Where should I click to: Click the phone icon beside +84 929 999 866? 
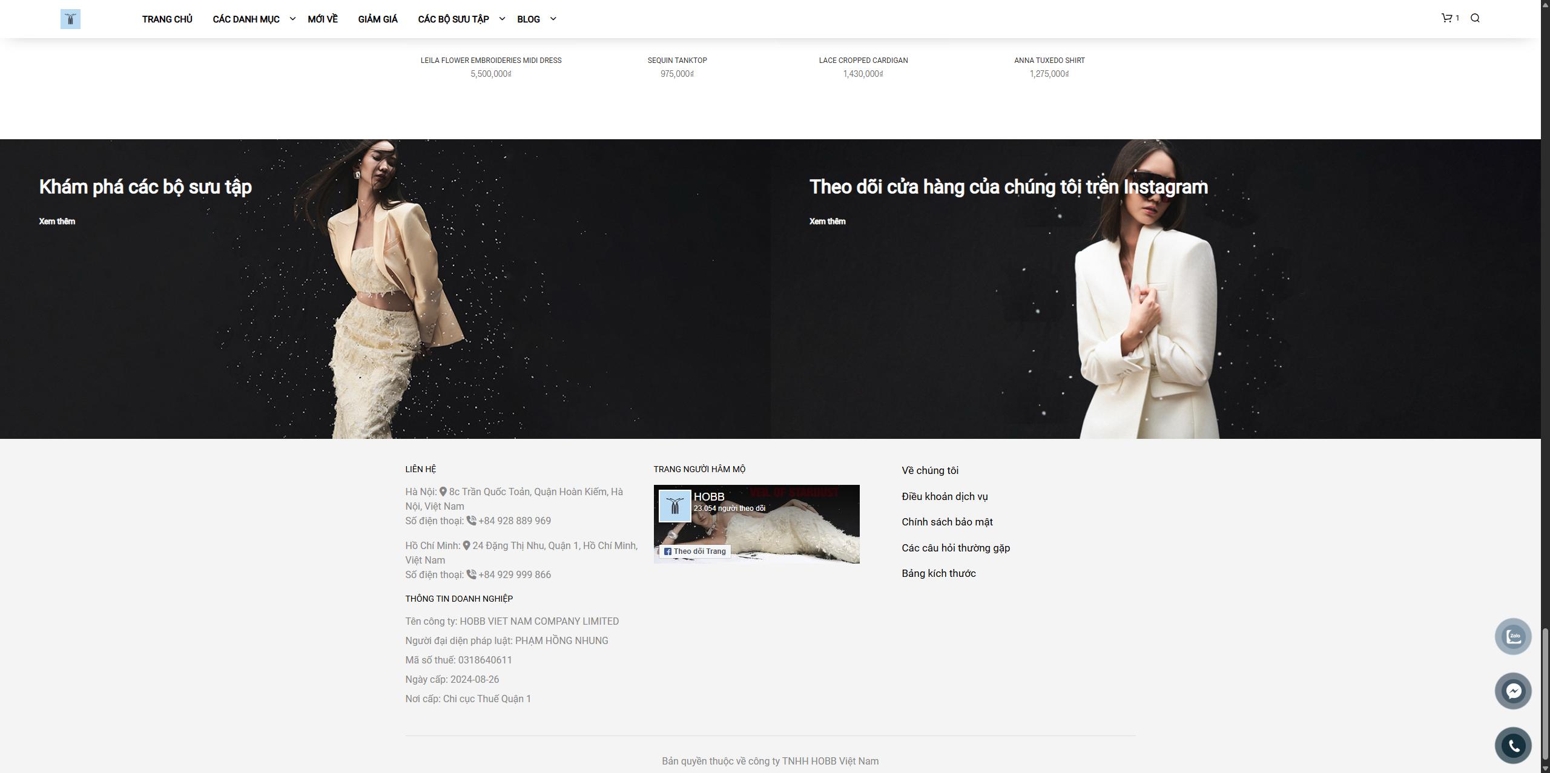pyautogui.click(x=471, y=574)
